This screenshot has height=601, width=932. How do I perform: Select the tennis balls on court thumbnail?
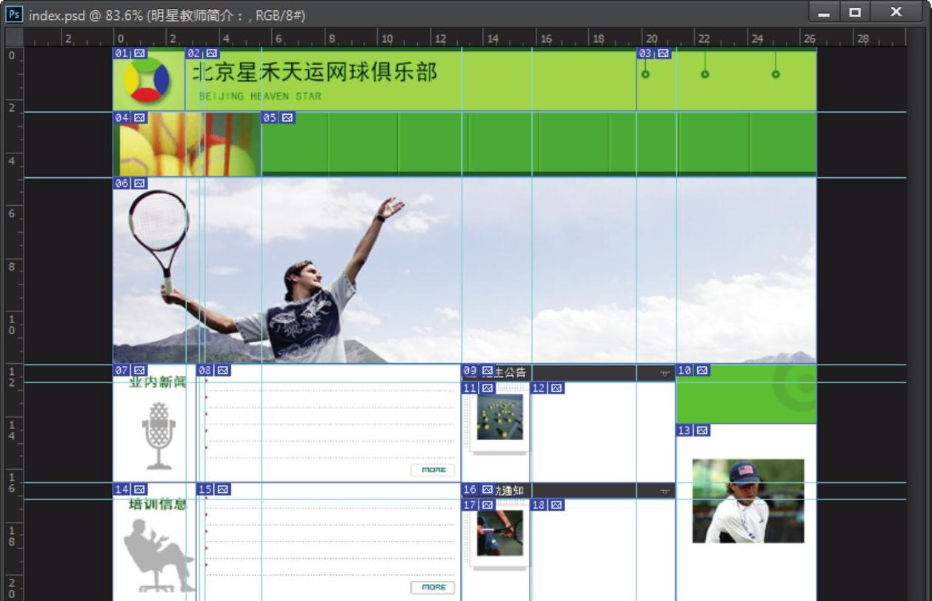500,417
